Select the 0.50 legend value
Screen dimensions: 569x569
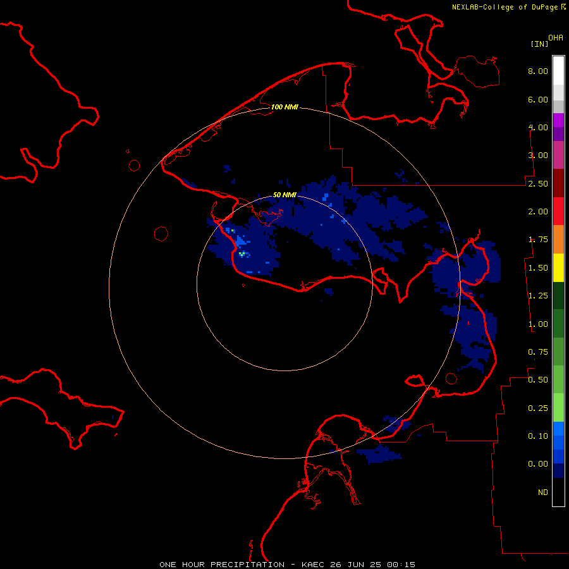(538, 380)
